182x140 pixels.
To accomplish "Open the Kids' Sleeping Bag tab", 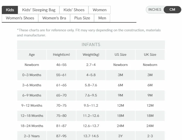I will click(39, 10).
